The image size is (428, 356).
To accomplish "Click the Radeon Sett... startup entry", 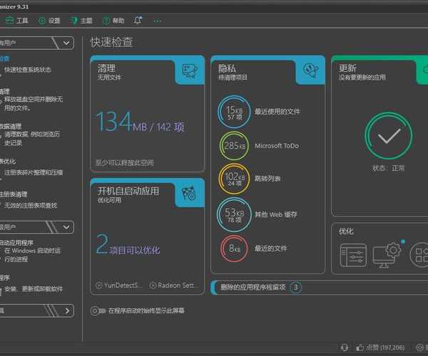I will click(x=172, y=286).
